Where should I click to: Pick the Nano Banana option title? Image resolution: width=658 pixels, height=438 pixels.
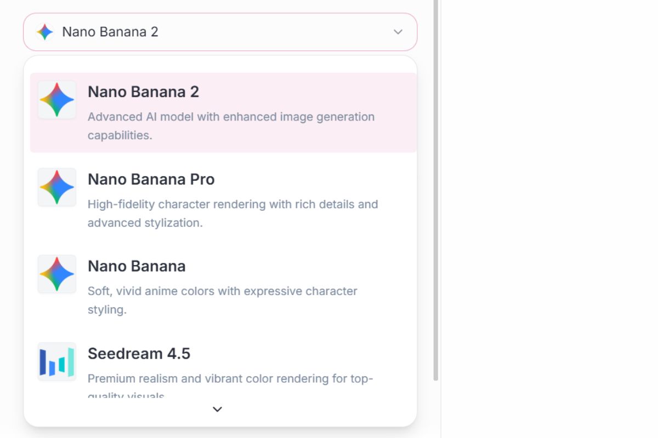(x=137, y=266)
